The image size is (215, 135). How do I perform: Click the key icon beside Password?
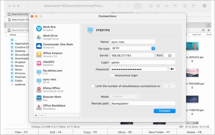pyautogui.click(x=172, y=69)
